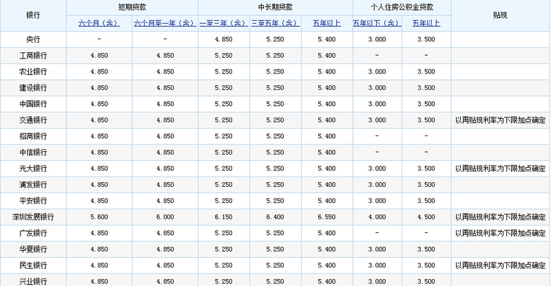Viewport: 551px width, 286px height.
Task: Select the 短期贷款 header cell
Action: [132, 8]
